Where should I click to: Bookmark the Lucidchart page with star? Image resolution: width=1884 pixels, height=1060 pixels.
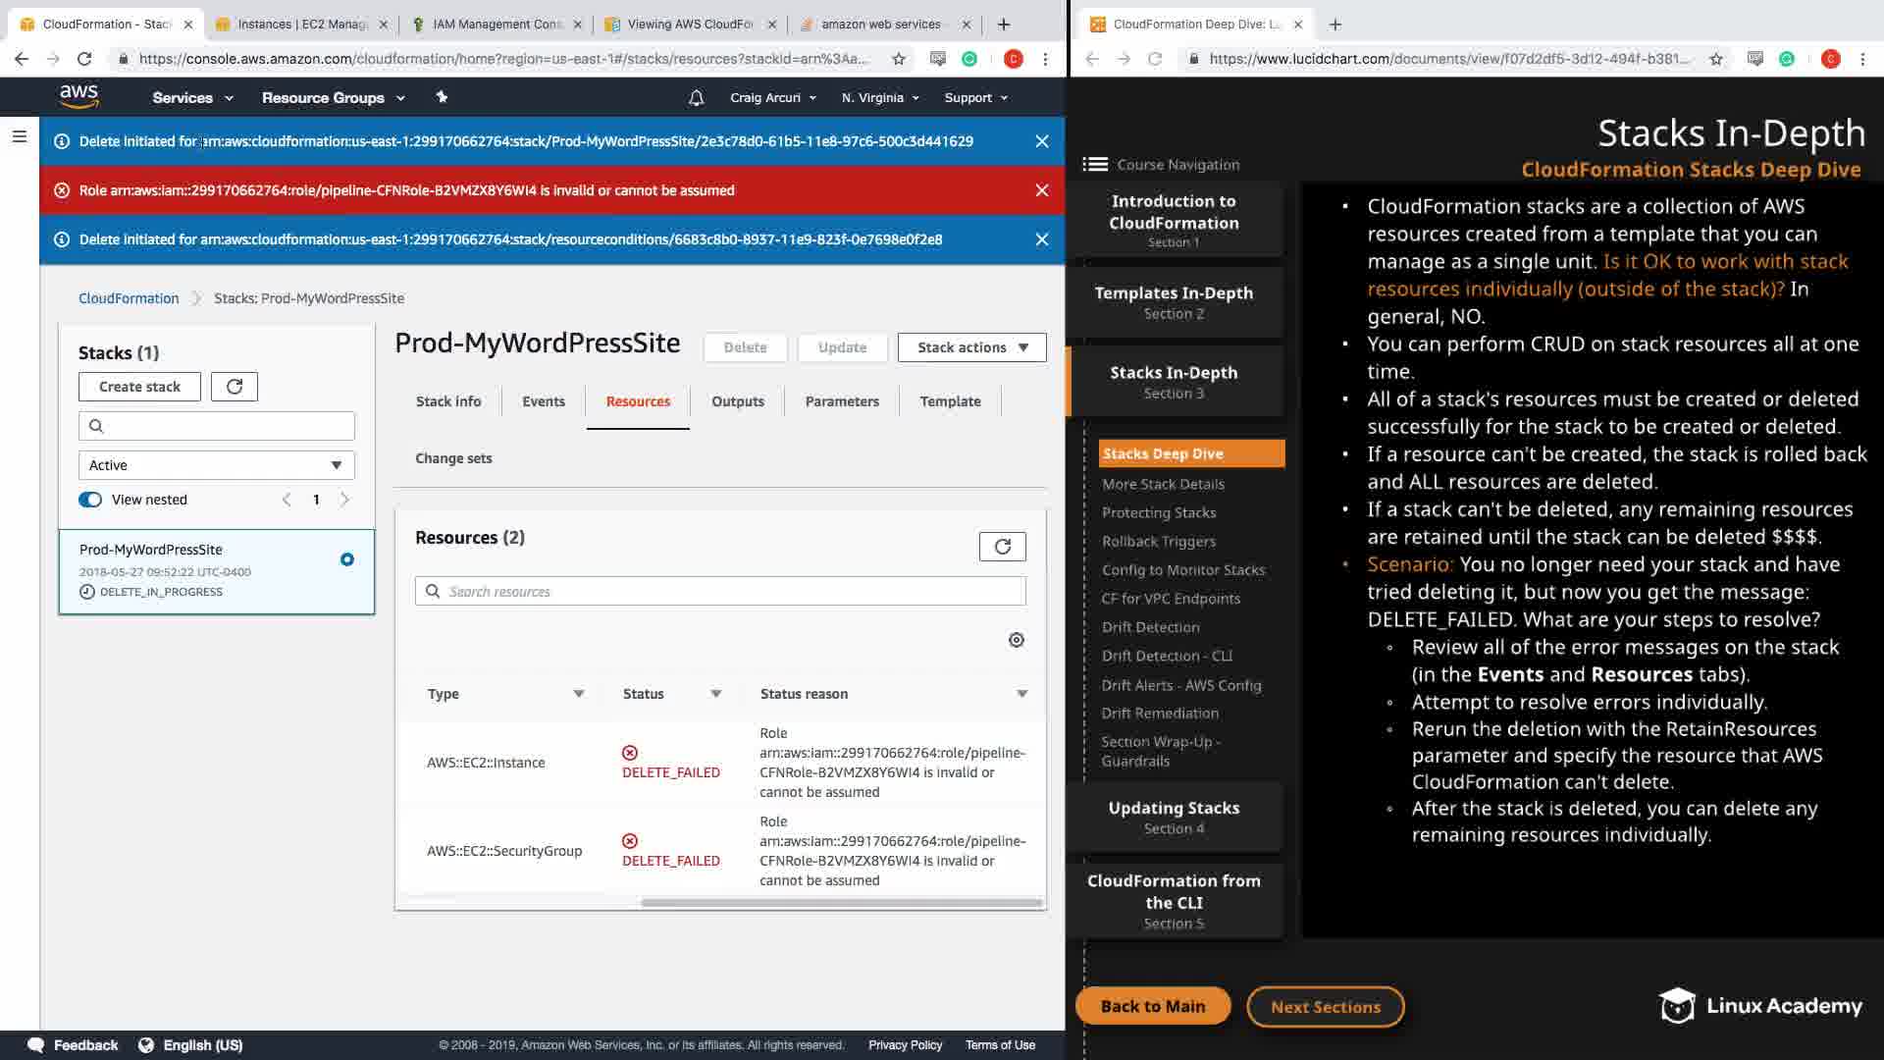[x=1716, y=59]
